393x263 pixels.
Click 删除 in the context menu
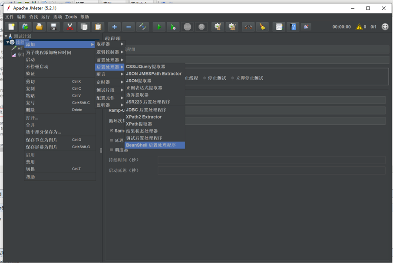coord(60,110)
